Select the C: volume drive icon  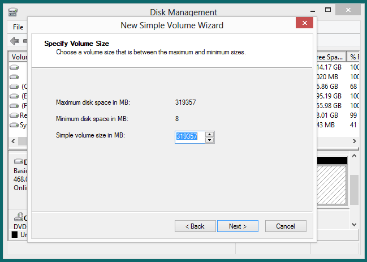15,87
